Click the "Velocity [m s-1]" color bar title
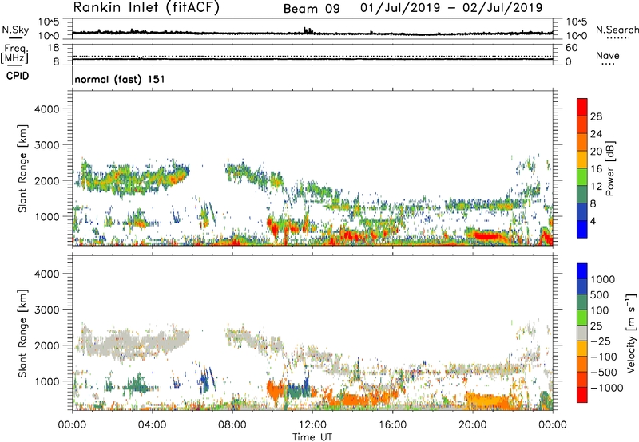Screen dimensions: 639x442 631,333
